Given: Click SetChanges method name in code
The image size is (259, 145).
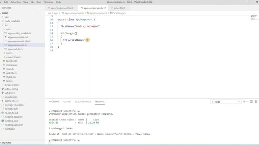Looking at the screenshot, I should pos(67,33).
